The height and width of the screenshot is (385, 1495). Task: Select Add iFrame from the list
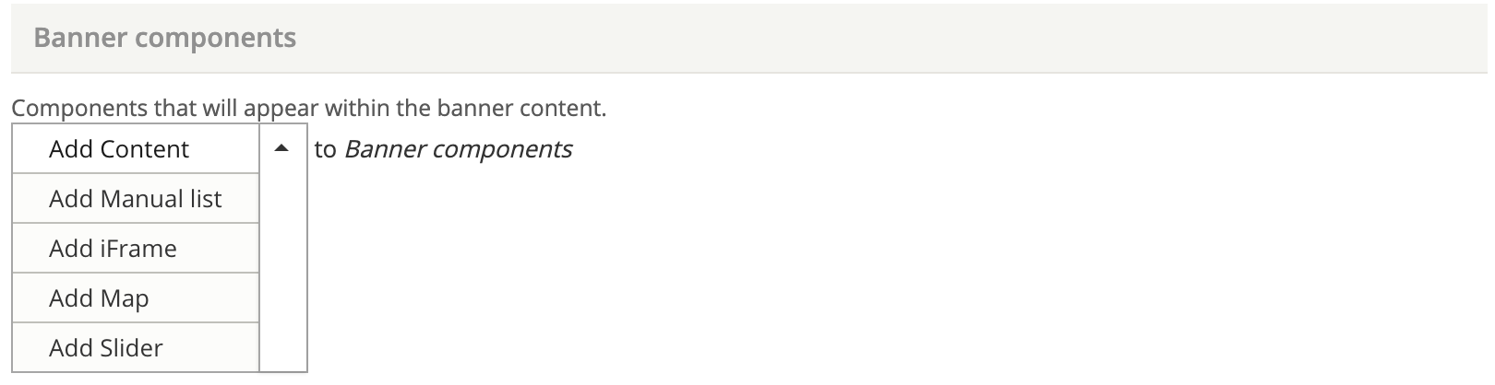113,249
